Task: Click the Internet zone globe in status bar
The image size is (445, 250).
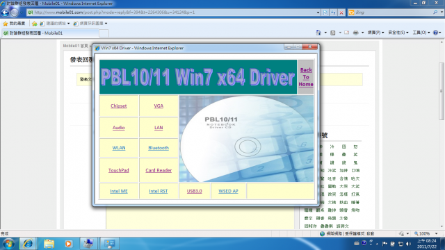Action: point(322,233)
